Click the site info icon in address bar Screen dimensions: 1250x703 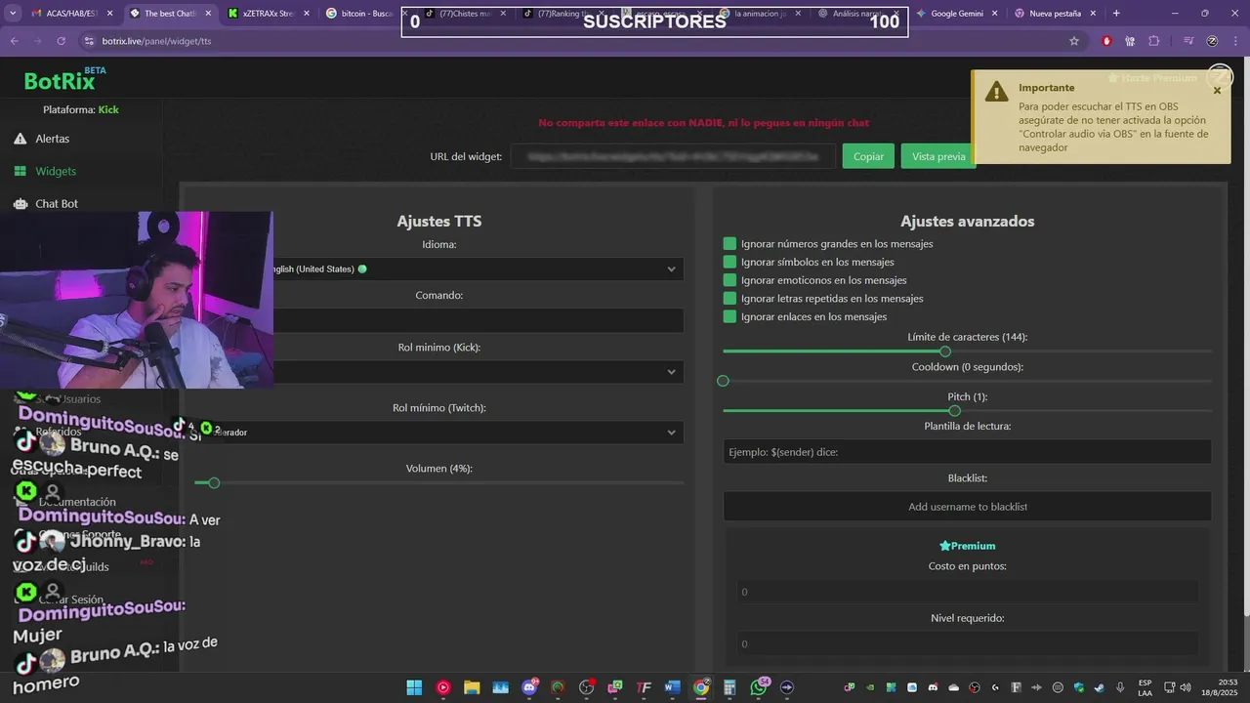click(x=89, y=41)
